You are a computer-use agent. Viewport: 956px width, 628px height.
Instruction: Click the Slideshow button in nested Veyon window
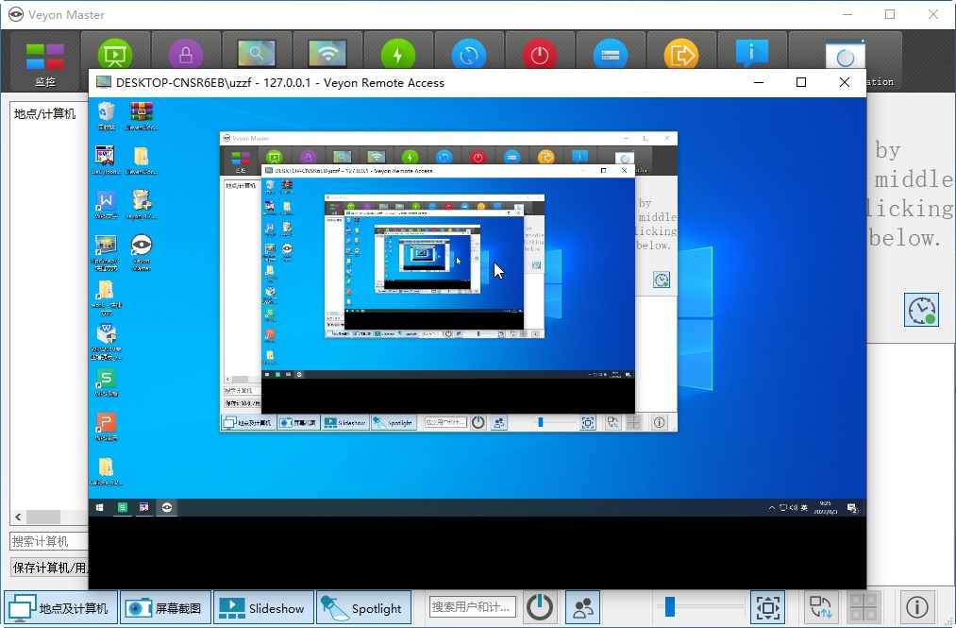(x=345, y=422)
